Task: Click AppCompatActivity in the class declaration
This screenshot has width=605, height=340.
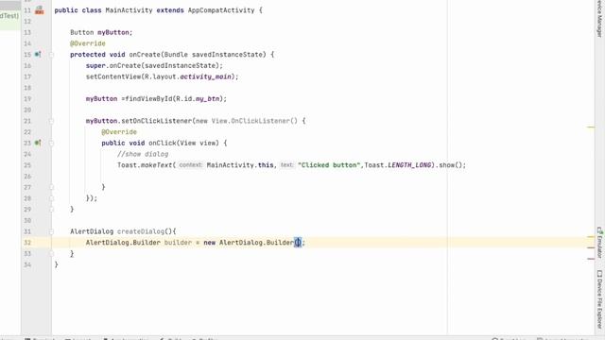Action: [221, 10]
